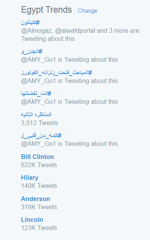Click the 622K Tweets count
This screenshot has height=240, width=150.
click(39, 165)
